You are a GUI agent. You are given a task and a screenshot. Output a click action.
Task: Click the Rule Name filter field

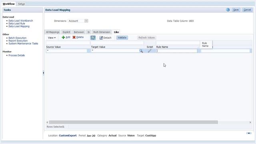coord(178,43)
